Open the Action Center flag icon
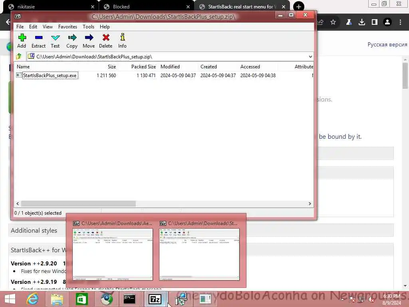The height and width of the screenshot is (307, 409). [352, 299]
